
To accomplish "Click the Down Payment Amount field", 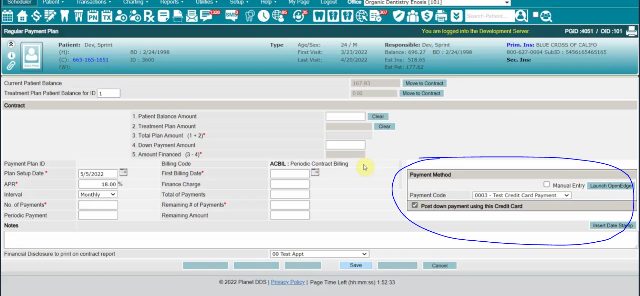I will [x=345, y=145].
